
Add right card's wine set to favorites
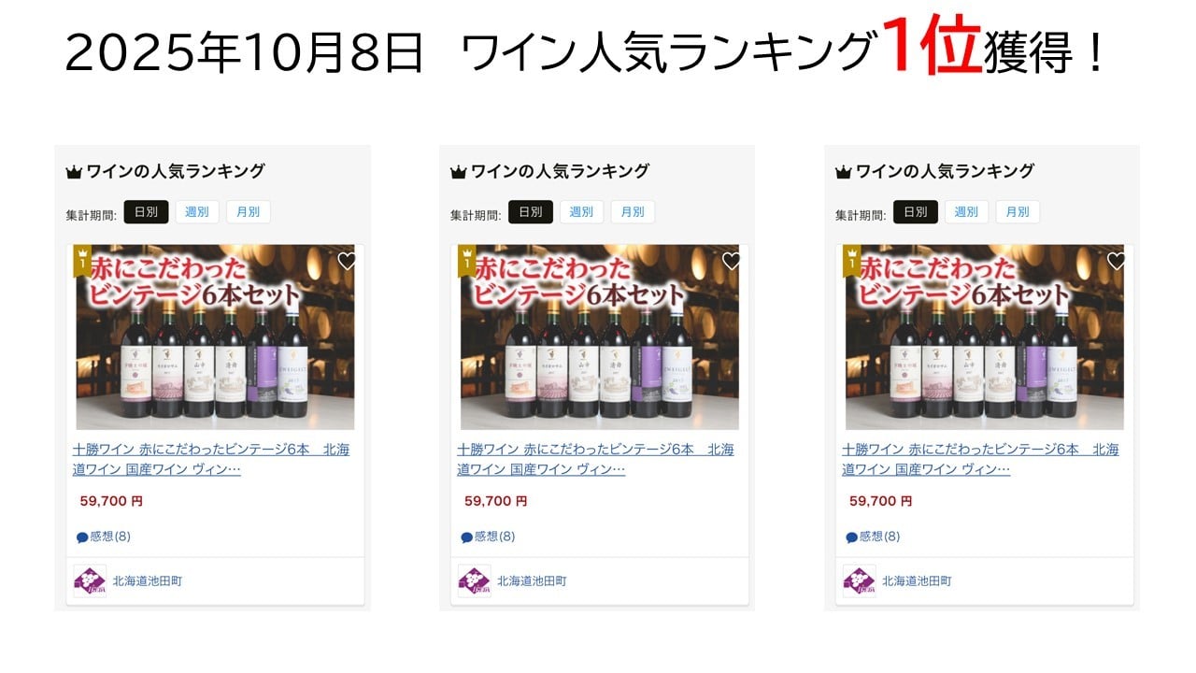(1117, 262)
